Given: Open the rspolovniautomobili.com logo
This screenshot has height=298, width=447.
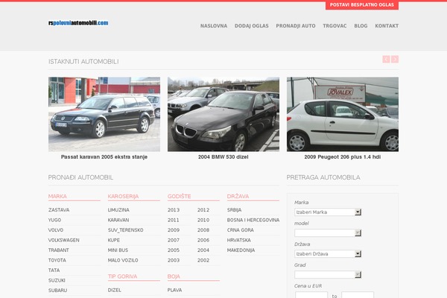Looking at the screenshot, I should pos(78,23).
